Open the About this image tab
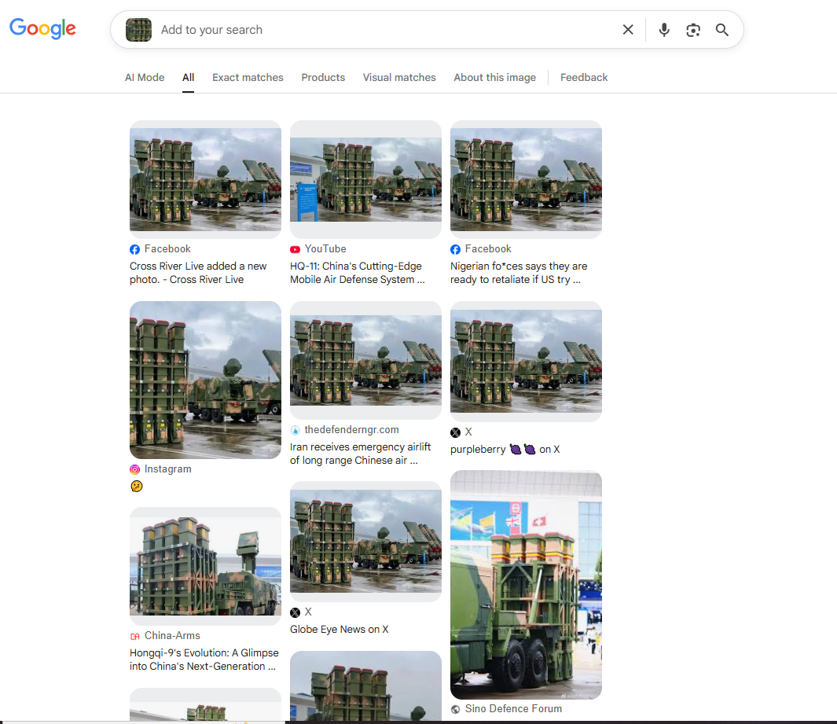 pyautogui.click(x=494, y=77)
